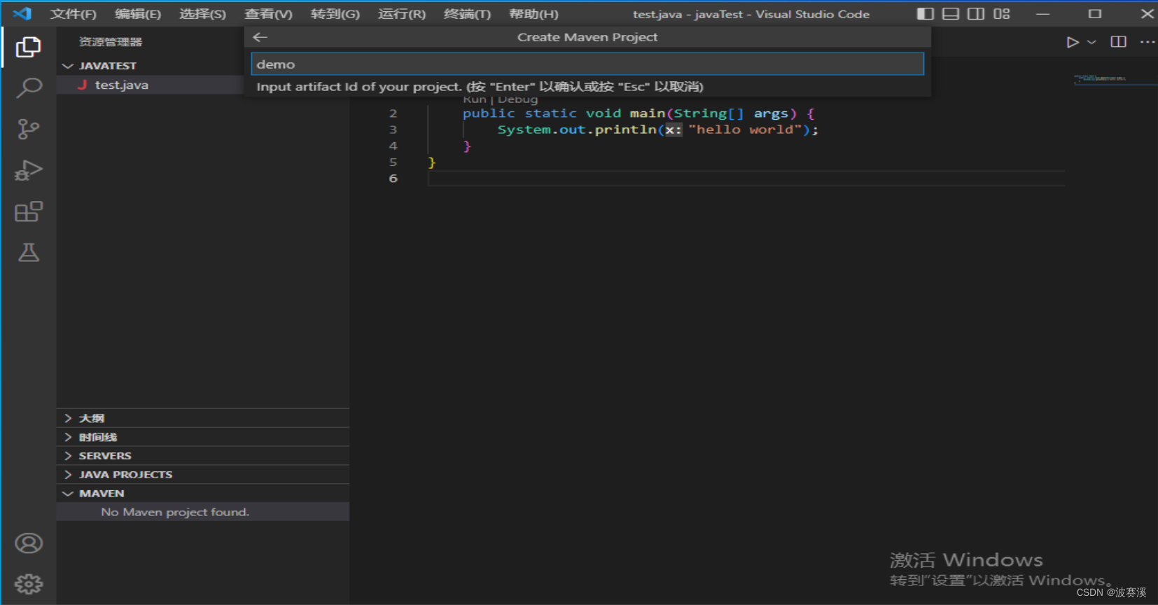Click the minimap in the editor
Image resolution: width=1158 pixels, height=605 pixels.
[x=1115, y=78]
